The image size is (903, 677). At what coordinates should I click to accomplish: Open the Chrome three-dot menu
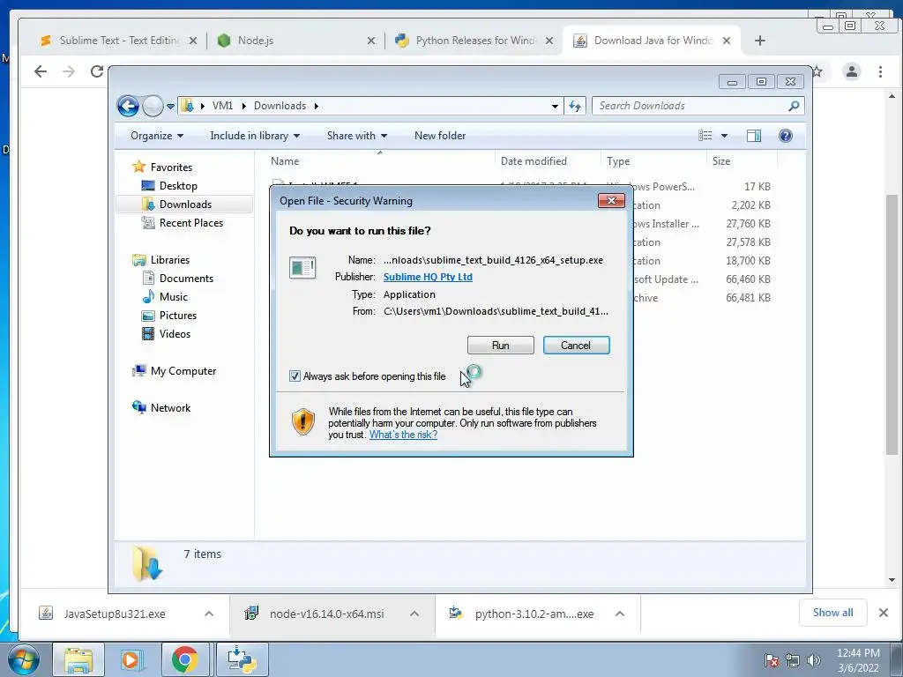click(880, 71)
